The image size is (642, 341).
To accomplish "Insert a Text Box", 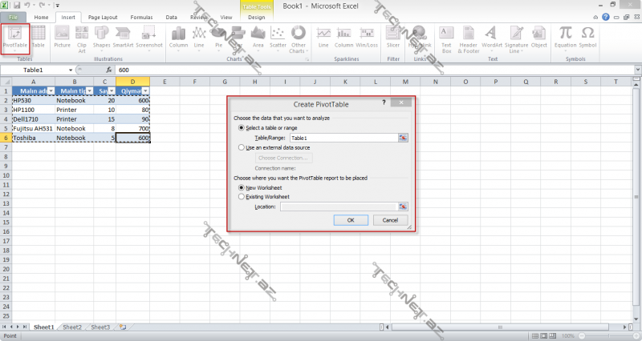I will click(x=446, y=38).
